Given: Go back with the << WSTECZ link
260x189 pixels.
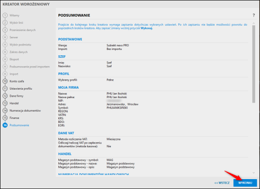Looking at the screenshot, I should point(222,183).
